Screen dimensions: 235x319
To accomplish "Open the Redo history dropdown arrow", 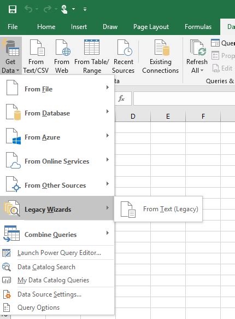I will (56, 9).
